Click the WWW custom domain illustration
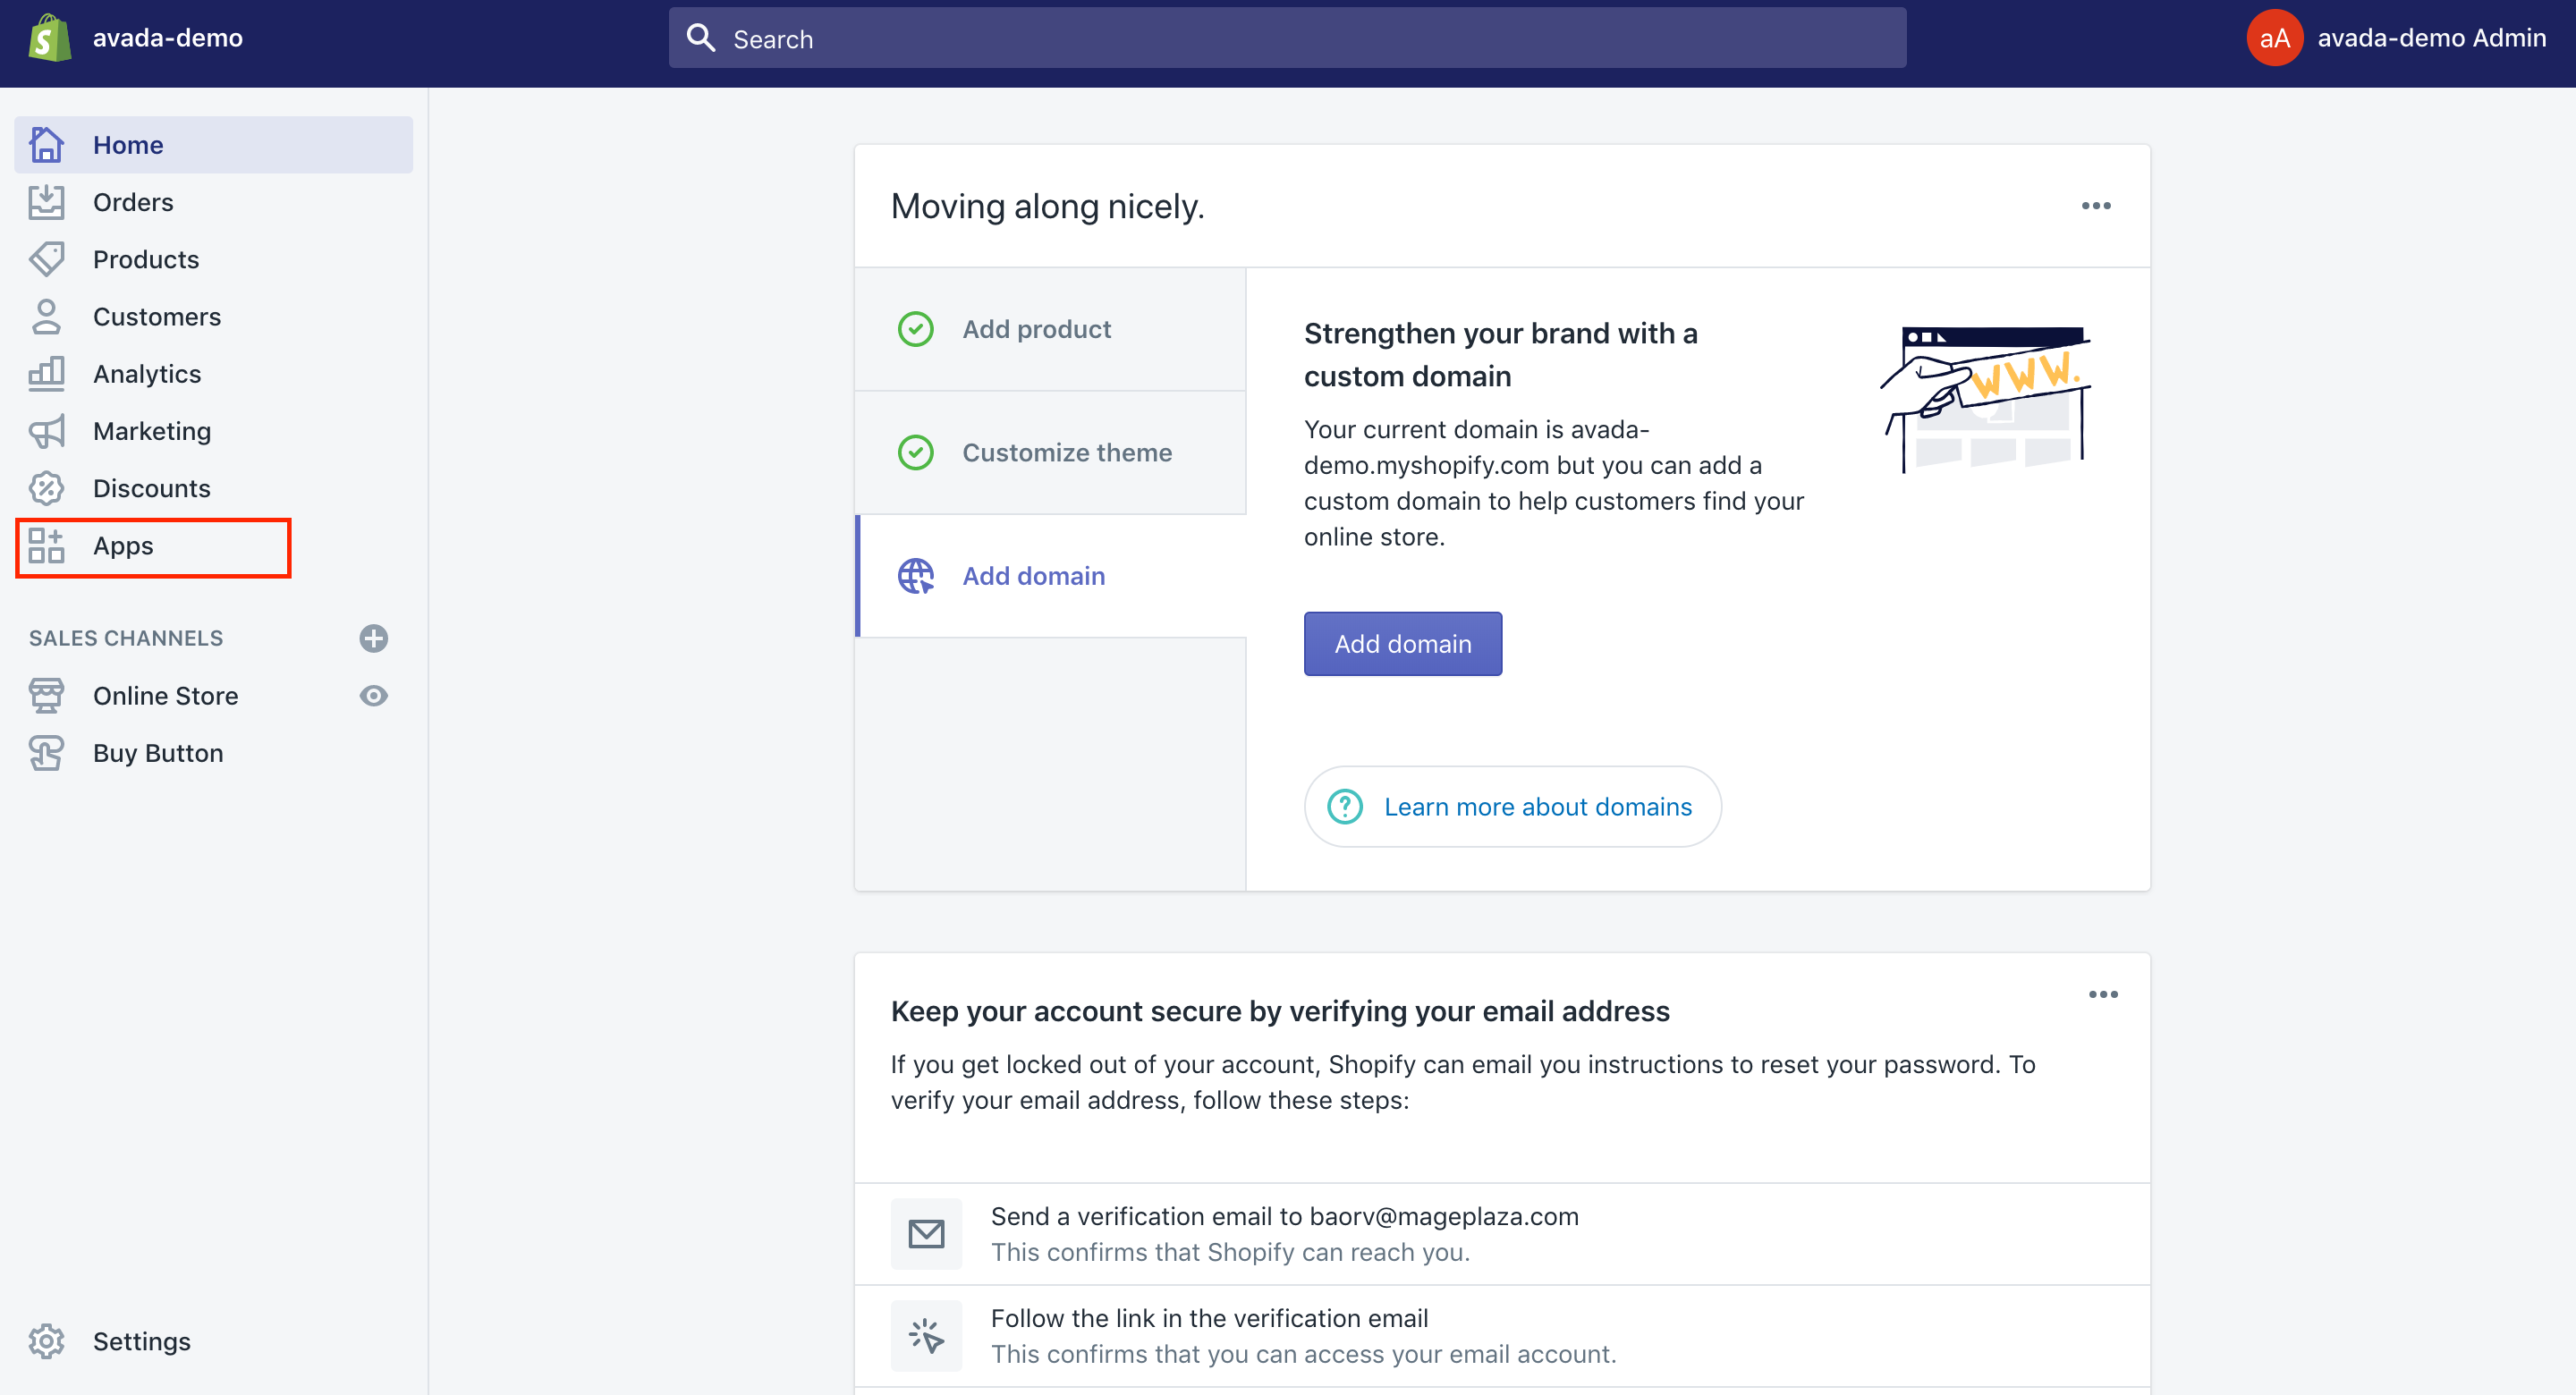The width and height of the screenshot is (2576, 1395). coord(1986,399)
